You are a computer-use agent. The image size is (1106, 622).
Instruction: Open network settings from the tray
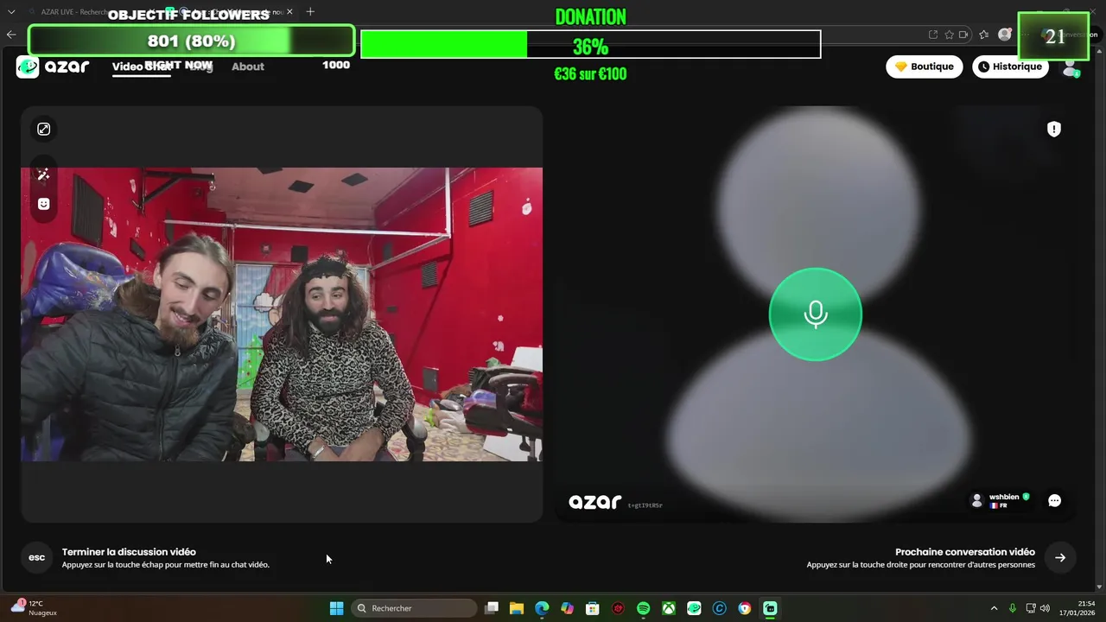(1031, 608)
